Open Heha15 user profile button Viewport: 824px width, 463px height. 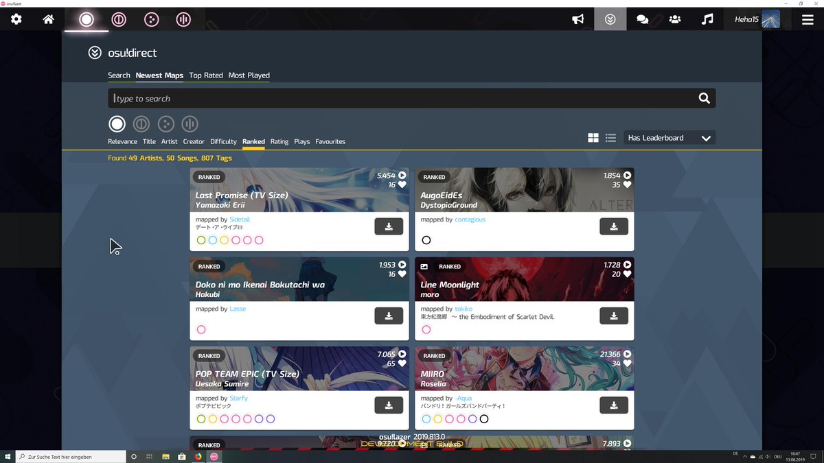point(757,19)
